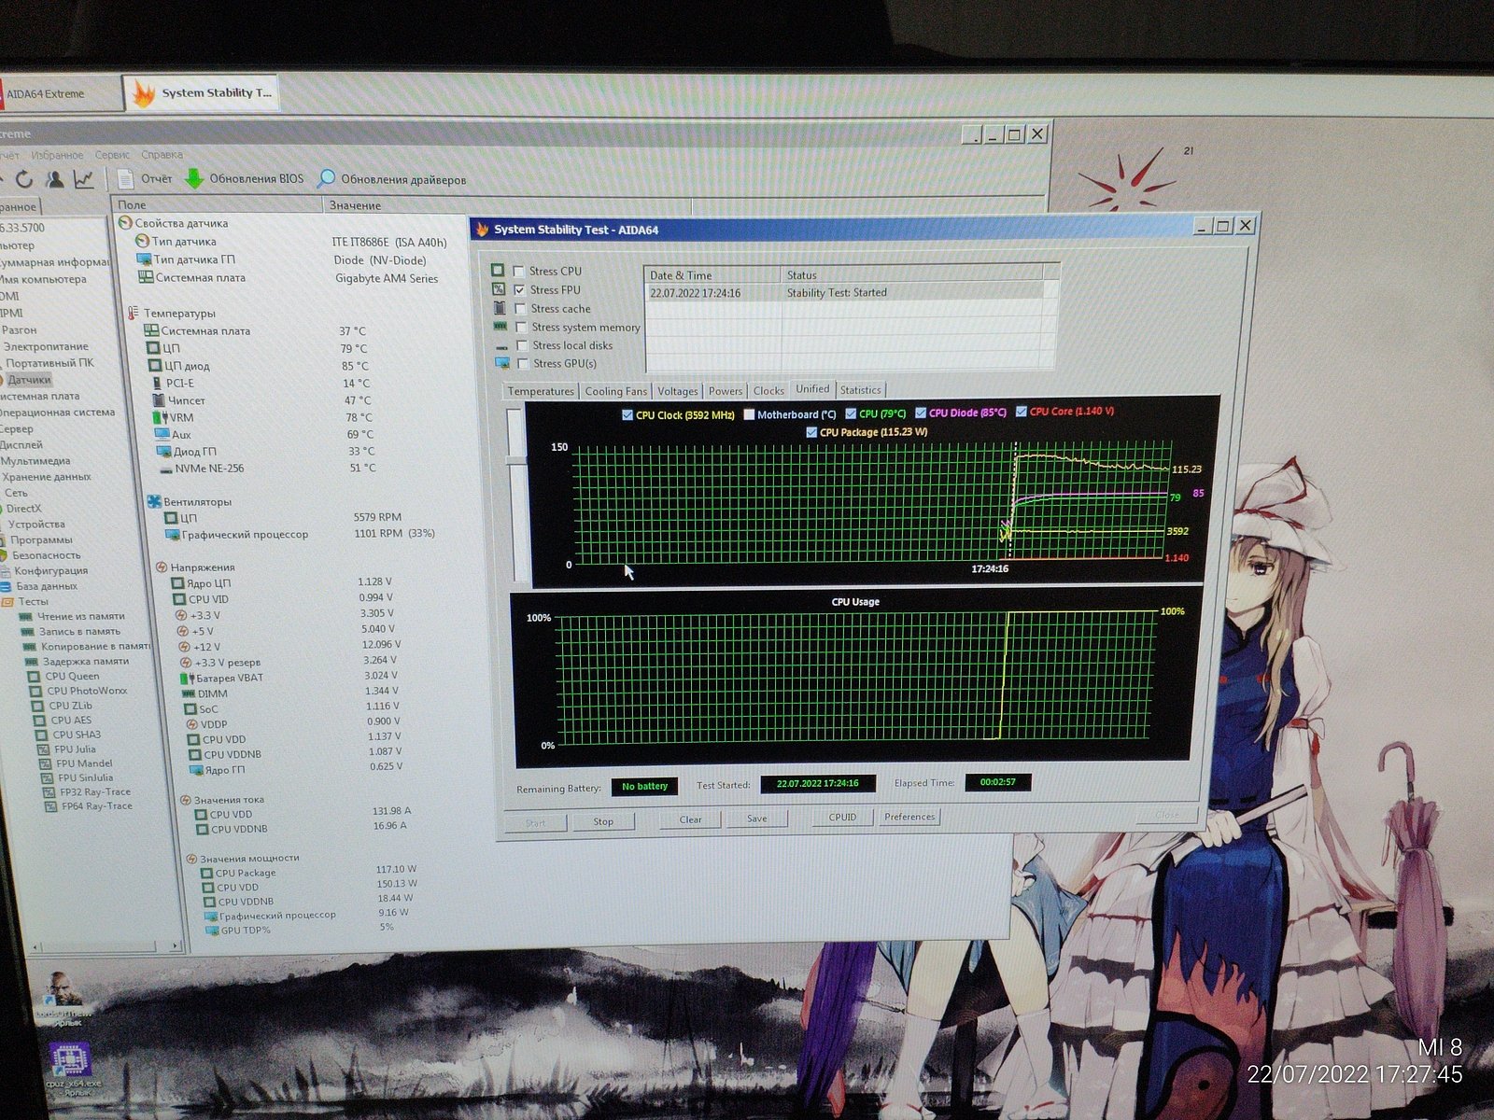Select the 'Stability Test: Started' log row
This screenshot has height=1120, width=1494.
coord(844,292)
